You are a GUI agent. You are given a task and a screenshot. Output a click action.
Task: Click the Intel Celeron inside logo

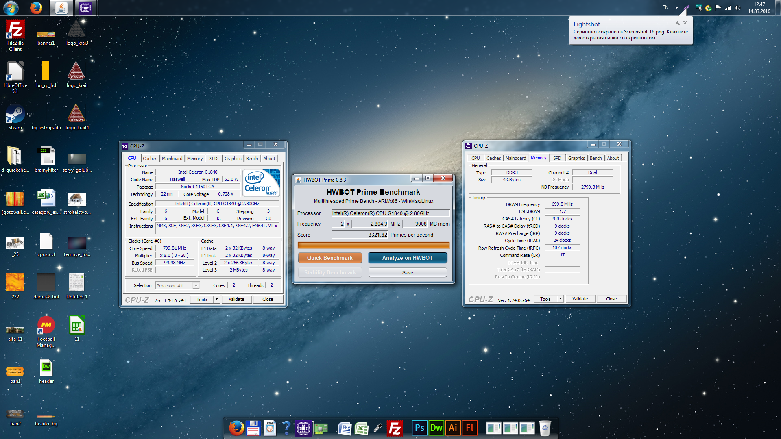261,183
